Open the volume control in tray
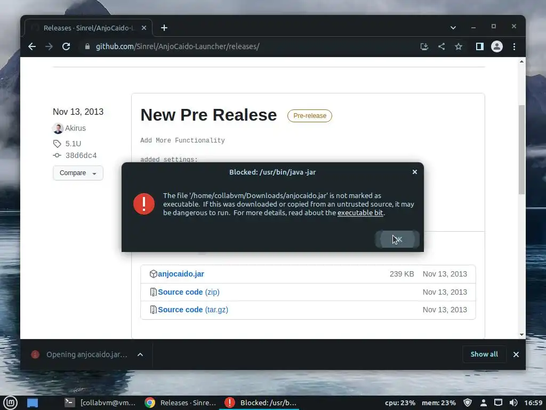The height and width of the screenshot is (410, 546). (x=513, y=403)
